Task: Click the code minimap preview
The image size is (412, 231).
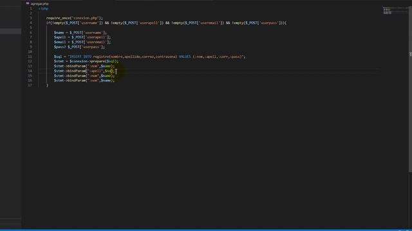Action: 395,11
